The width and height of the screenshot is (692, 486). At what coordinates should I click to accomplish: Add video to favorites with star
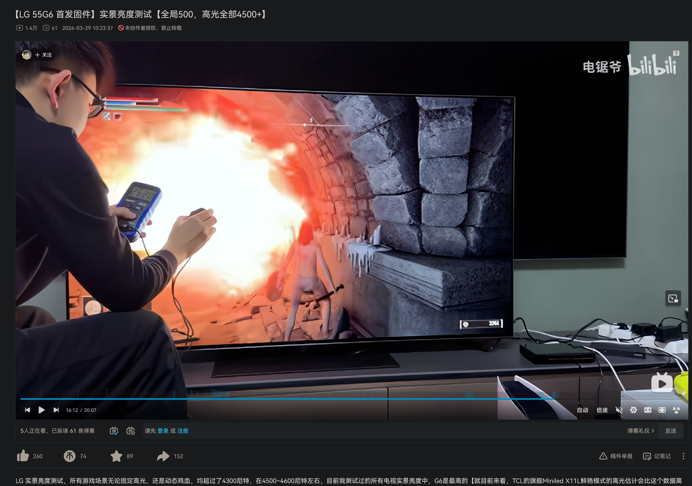(x=116, y=456)
